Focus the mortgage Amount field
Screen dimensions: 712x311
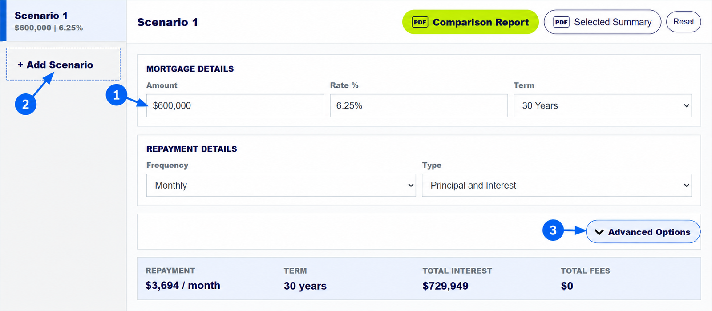[x=235, y=105]
